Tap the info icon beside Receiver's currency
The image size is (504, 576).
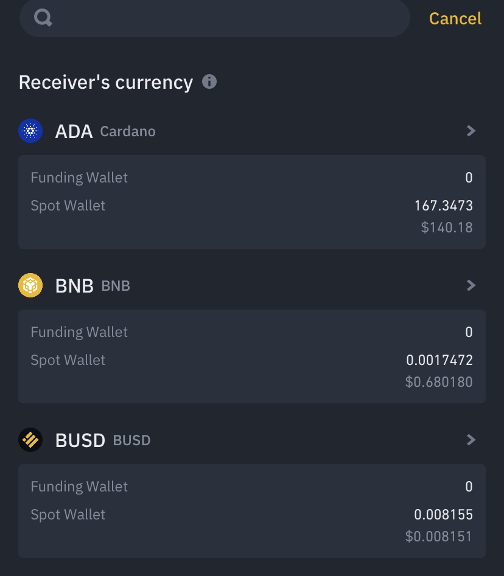click(x=209, y=82)
